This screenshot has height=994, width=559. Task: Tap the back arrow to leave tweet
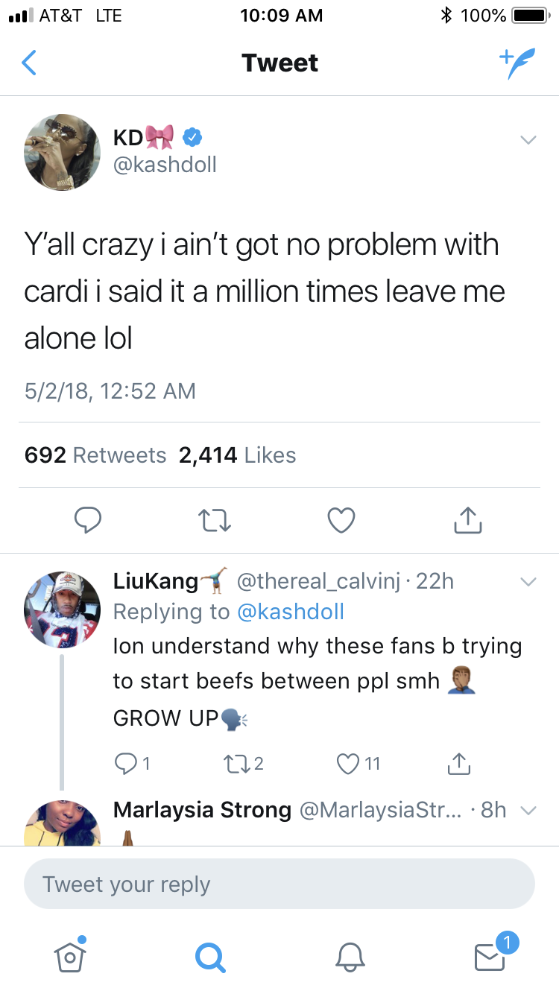(28, 63)
